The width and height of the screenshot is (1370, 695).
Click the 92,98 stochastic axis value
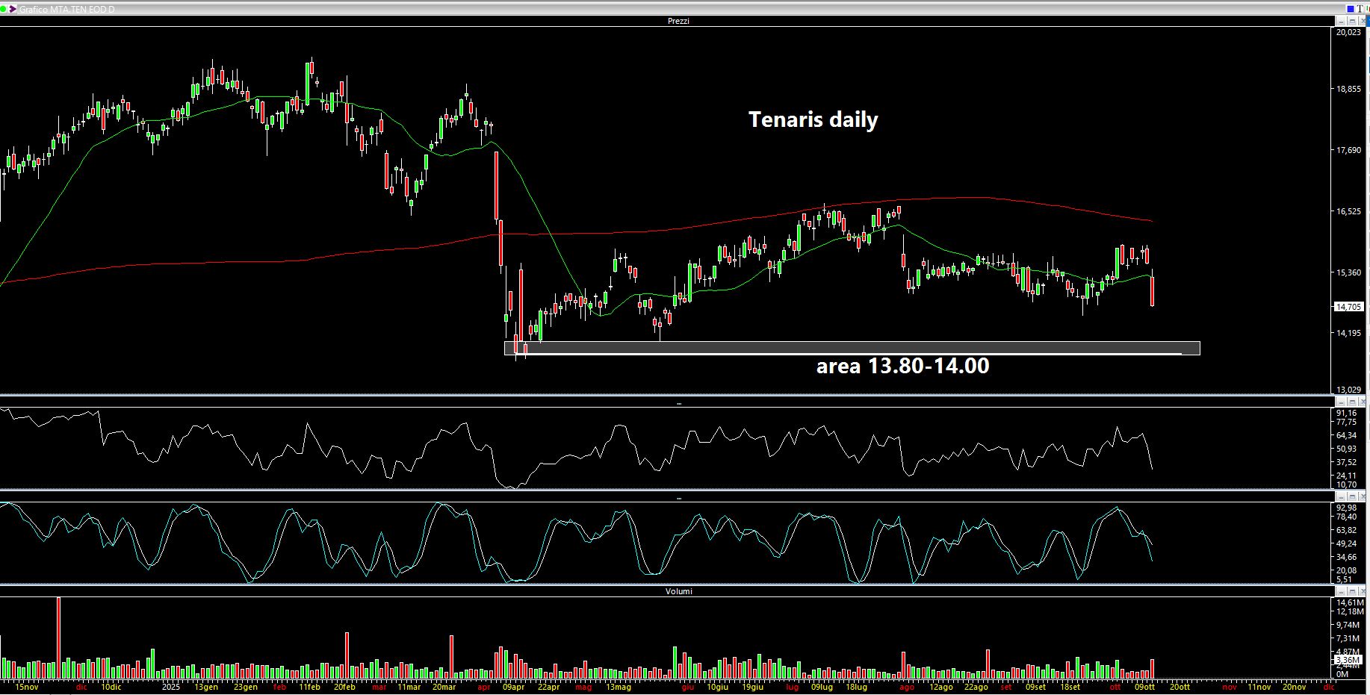pos(1346,508)
